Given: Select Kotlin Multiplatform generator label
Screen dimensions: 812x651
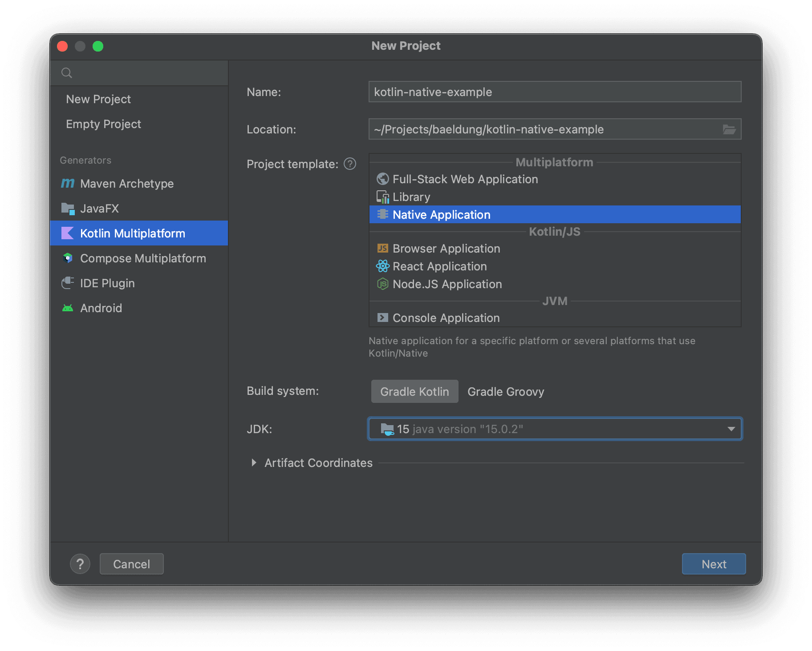Looking at the screenshot, I should (133, 233).
